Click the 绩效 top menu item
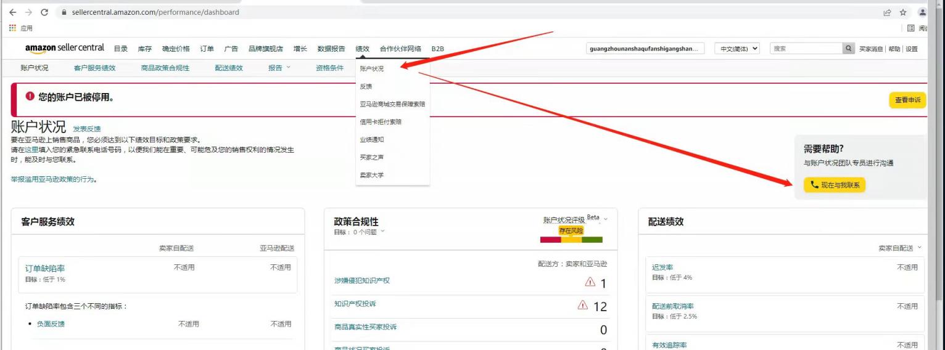945x350 pixels. coord(363,49)
